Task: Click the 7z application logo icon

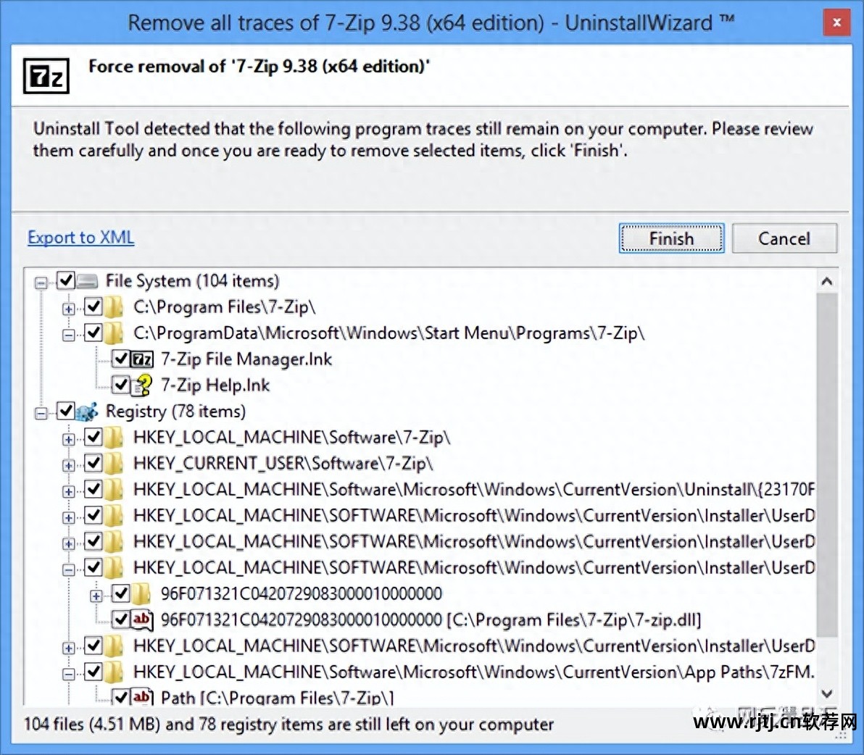Action: [x=46, y=76]
